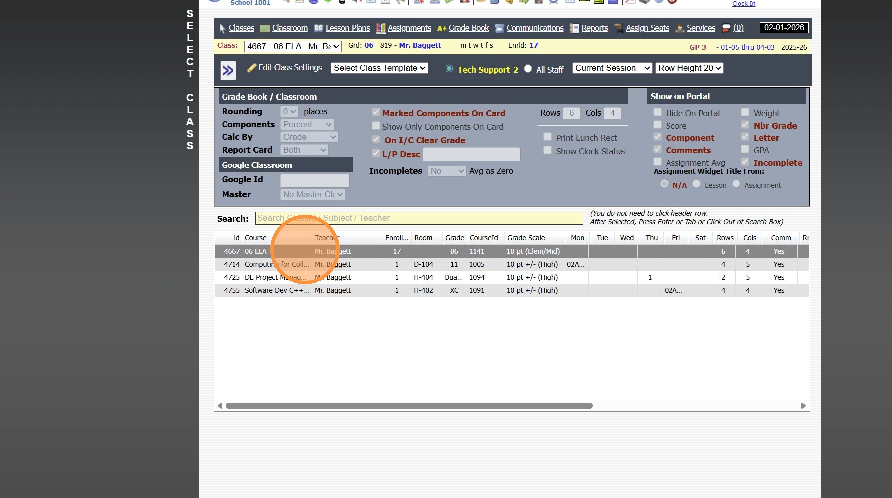Click the chat bubbles messages icon
The width and height of the screenshot is (892, 498).
coord(726,28)
